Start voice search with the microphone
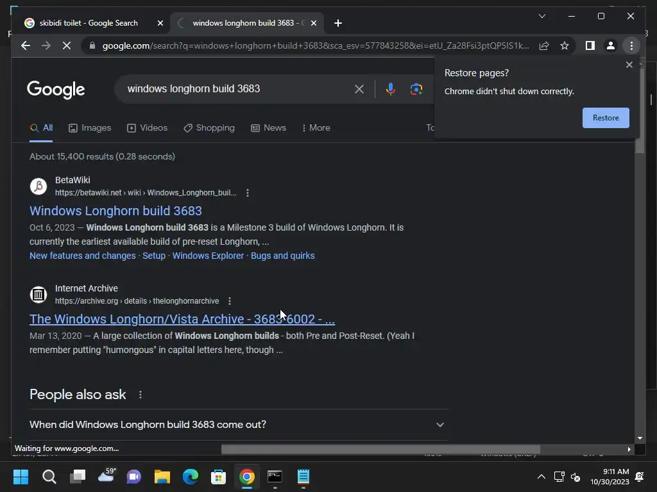The image size is (657, 492). [390, 88]
